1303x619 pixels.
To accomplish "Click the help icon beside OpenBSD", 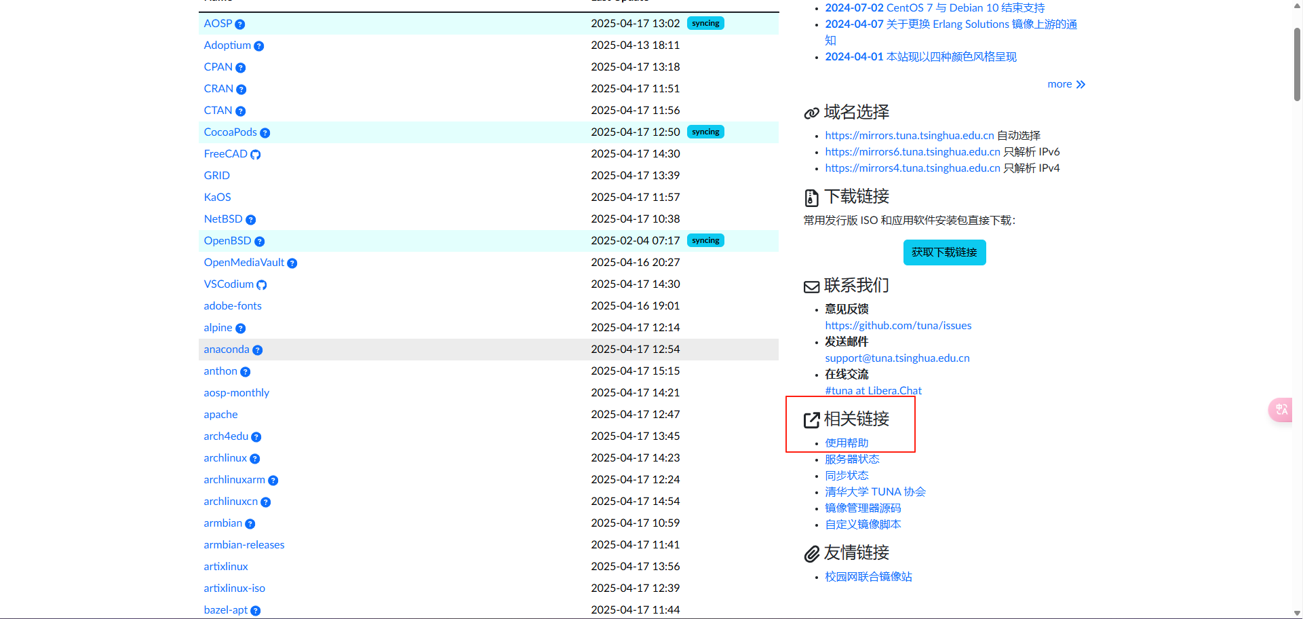I will (260, 242).
